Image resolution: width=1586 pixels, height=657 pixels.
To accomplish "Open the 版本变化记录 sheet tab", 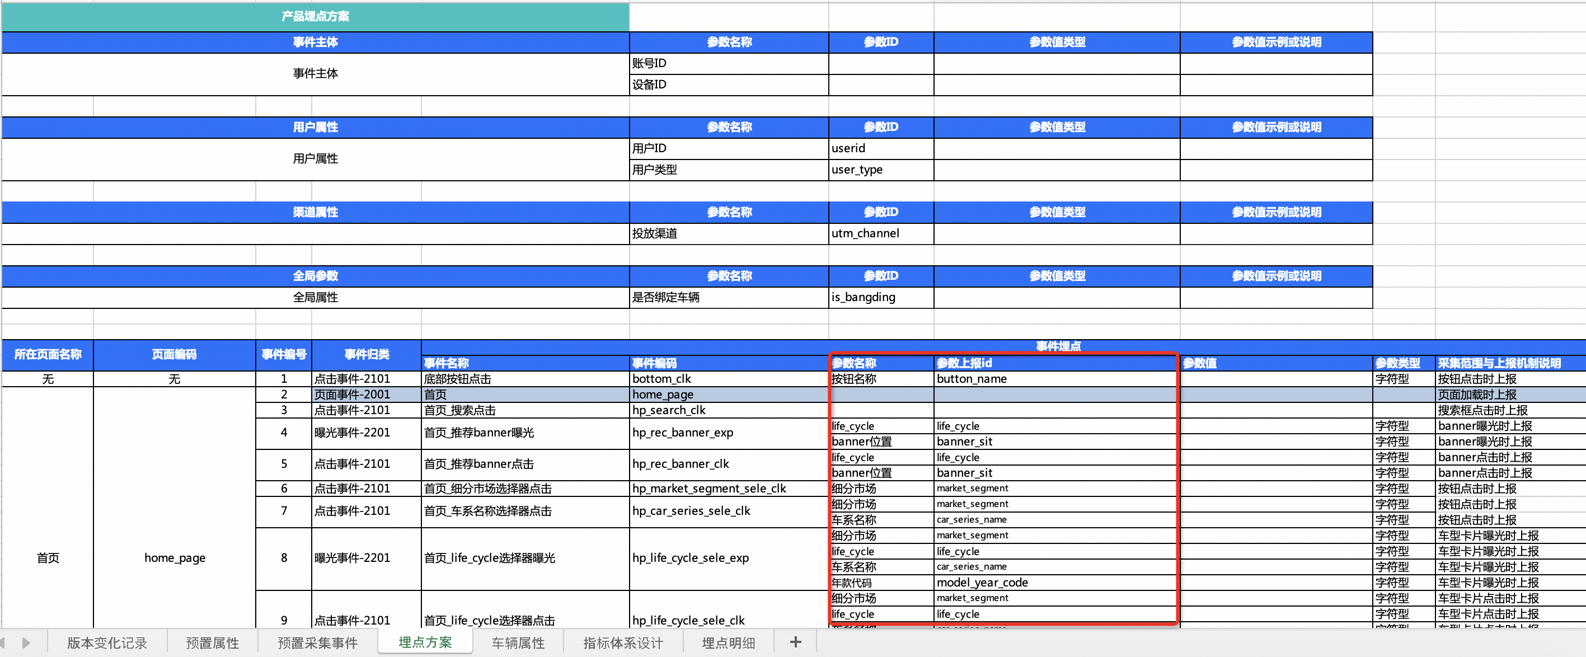I will 107,643.
